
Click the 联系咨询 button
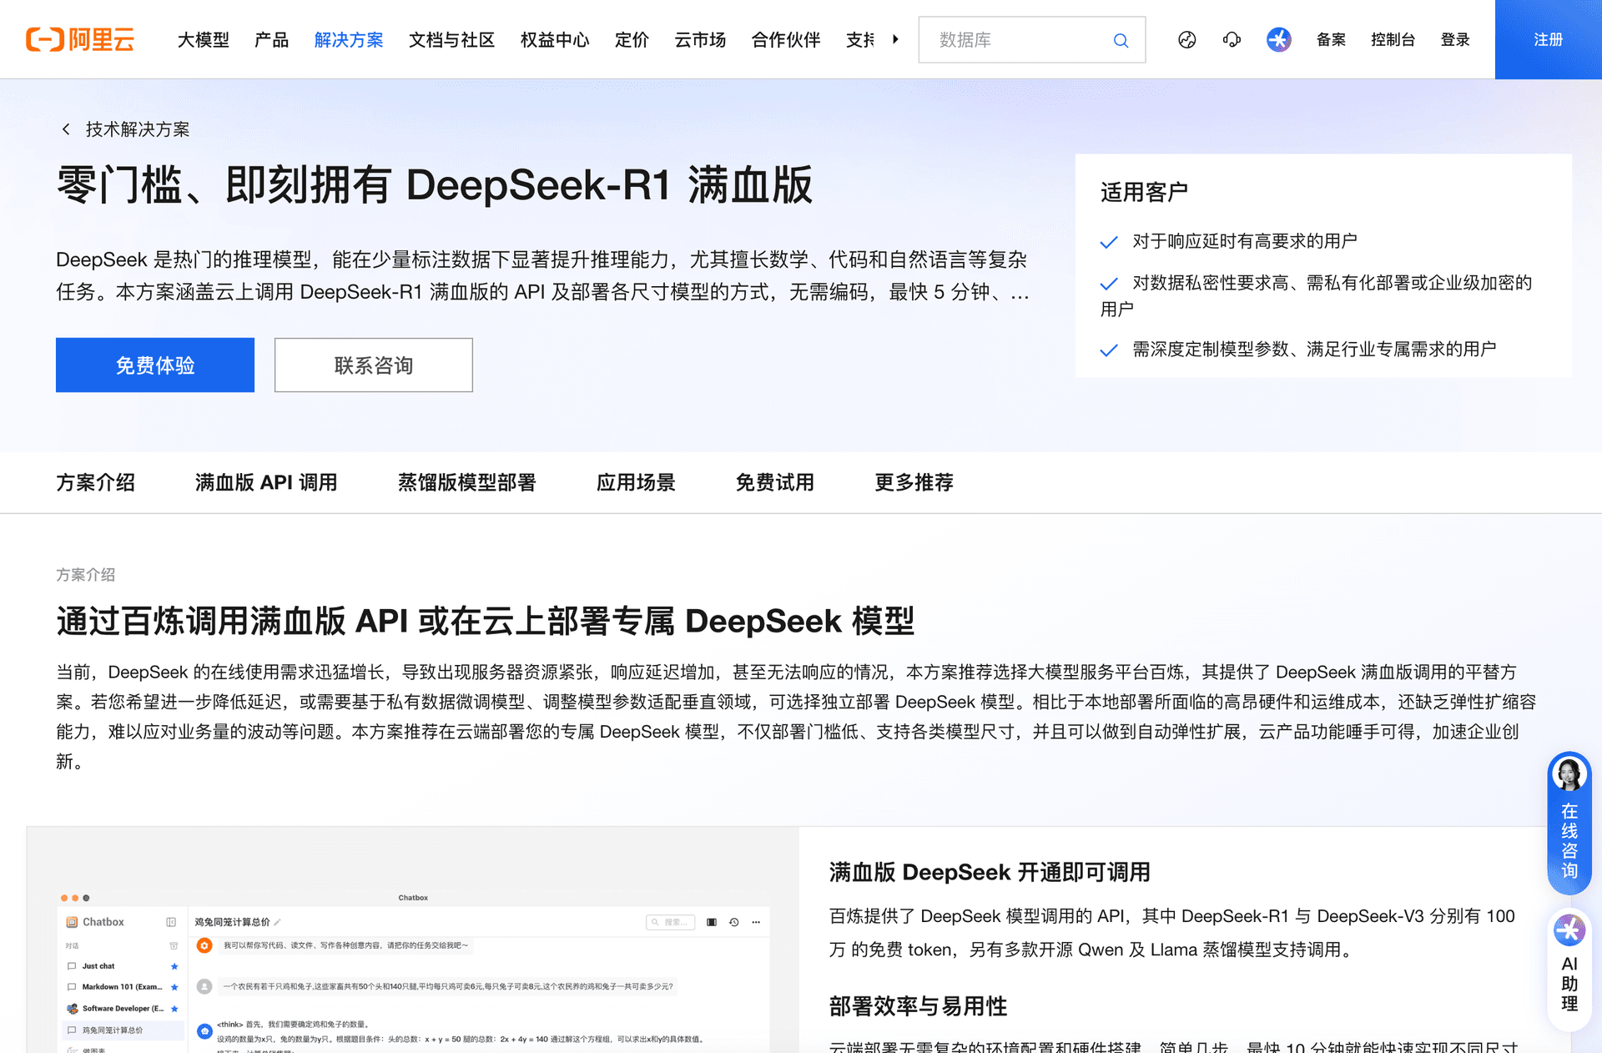tap(373, 365)
